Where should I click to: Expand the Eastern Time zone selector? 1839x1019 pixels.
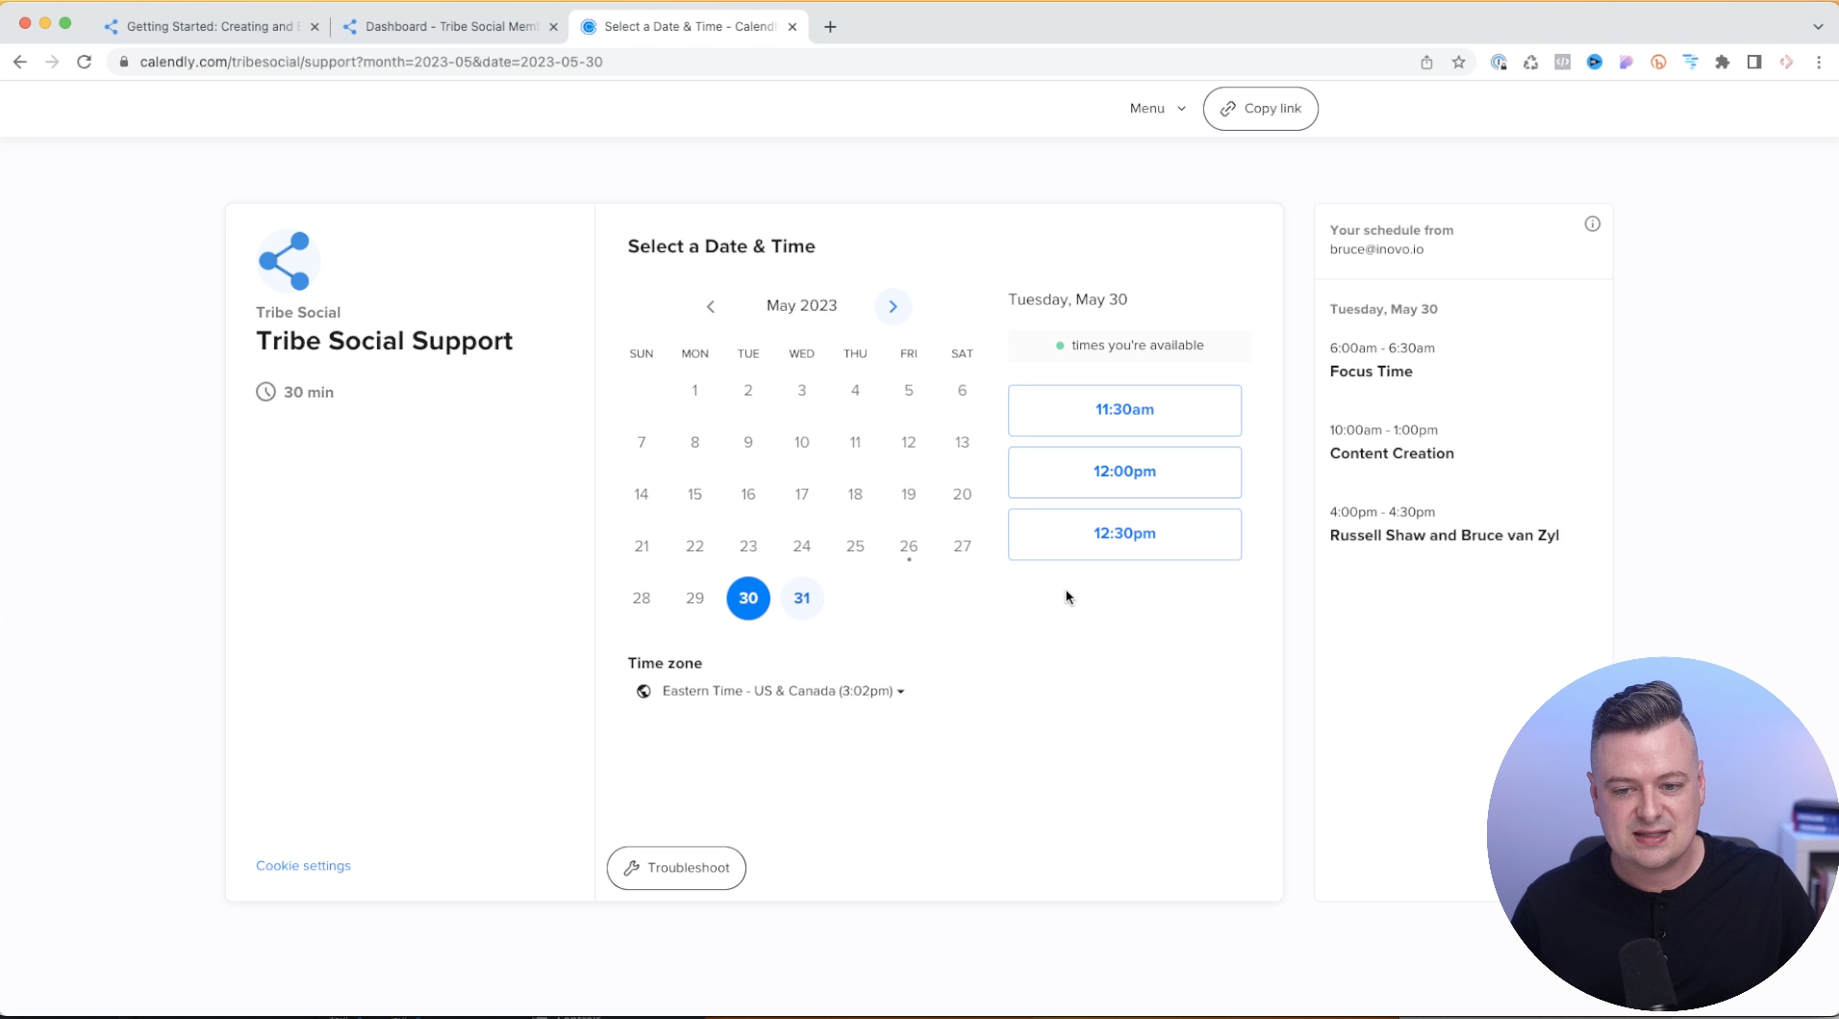pyautogui.click(x=783, y=691)
